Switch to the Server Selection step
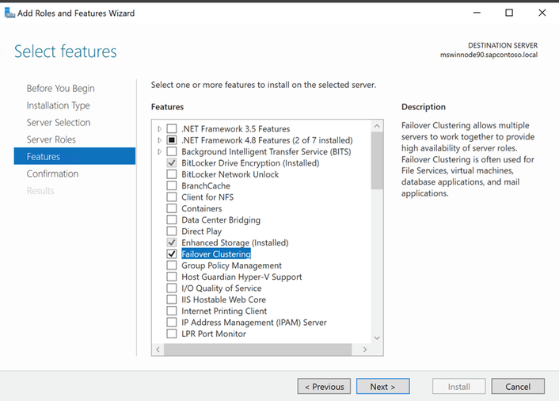559x401 pixels. (59, 122)
